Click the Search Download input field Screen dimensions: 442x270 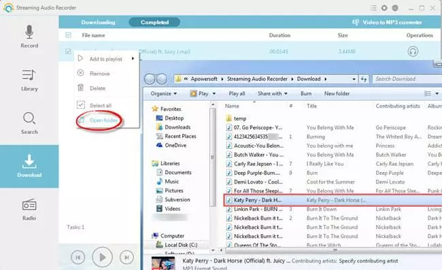407,79
